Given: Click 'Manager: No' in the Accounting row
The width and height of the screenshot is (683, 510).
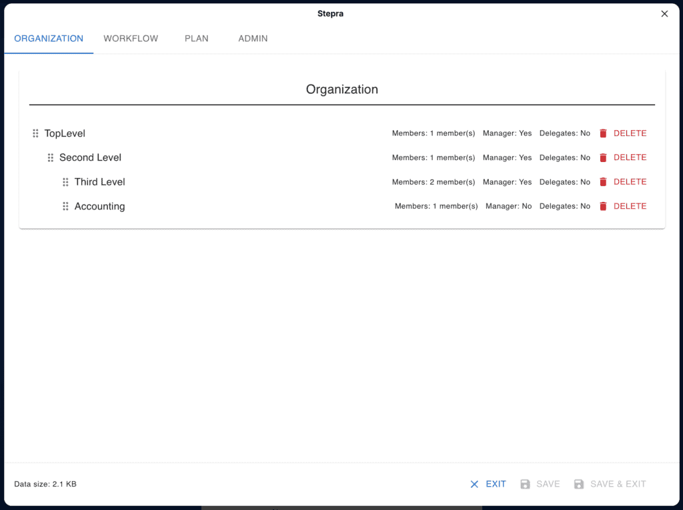Looking at the screenshot, I should tap(509, 207).
